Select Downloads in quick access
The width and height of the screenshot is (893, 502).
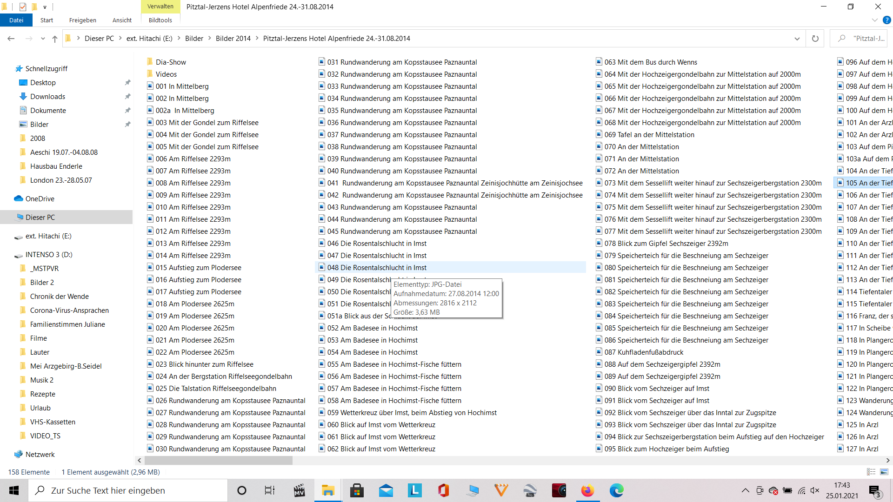[47, 97]
